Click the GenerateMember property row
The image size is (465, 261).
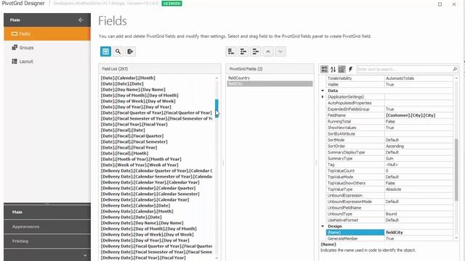pyautogui.click(x=389, y=239)
